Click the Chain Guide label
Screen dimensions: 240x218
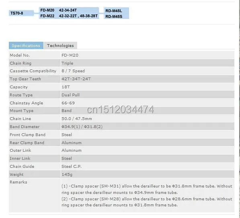[x=22, y=167]
